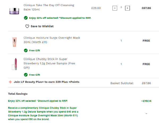
Task: Click the minus quantity button
Action: (115, 8)
